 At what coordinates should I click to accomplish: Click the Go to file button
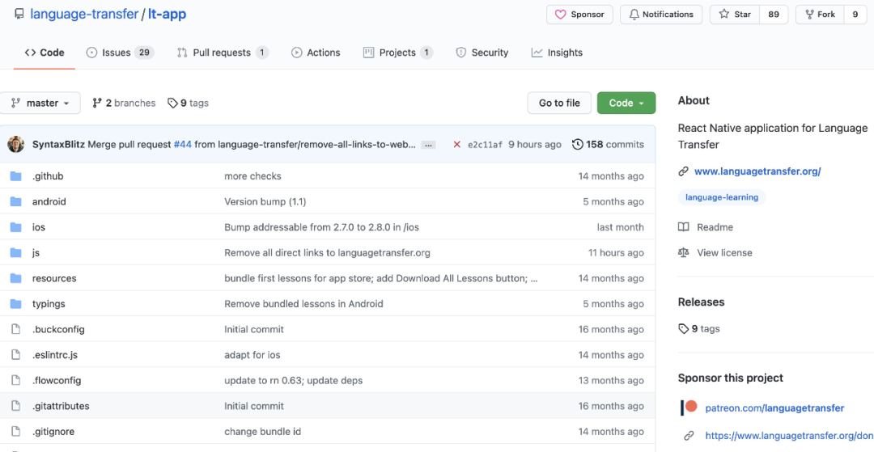coord(559,103)
